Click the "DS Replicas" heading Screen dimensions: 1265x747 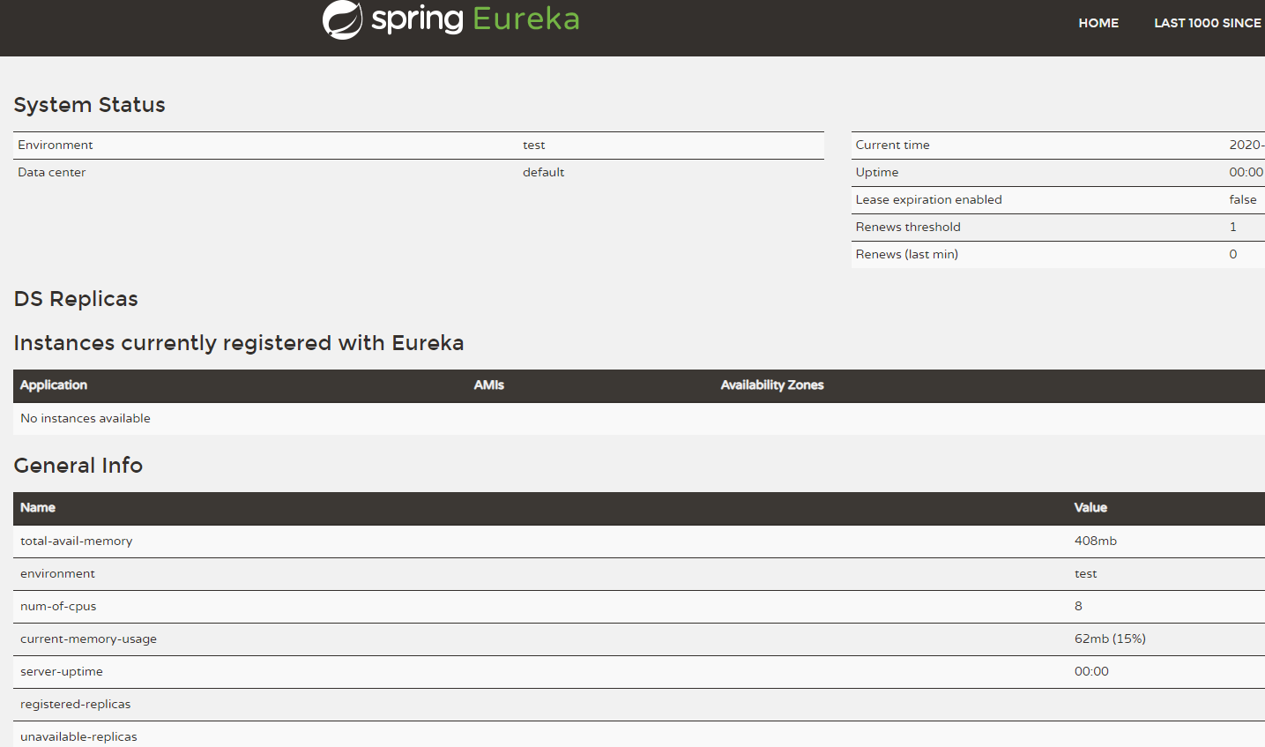tap(76, 299)
